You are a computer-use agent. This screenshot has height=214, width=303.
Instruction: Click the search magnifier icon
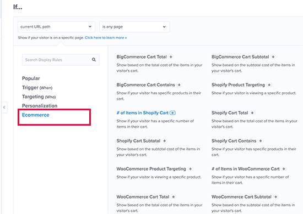(94, 60)
